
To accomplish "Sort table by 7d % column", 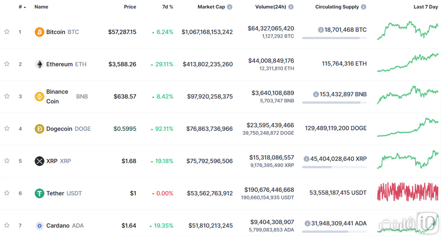I will (168, 7).
